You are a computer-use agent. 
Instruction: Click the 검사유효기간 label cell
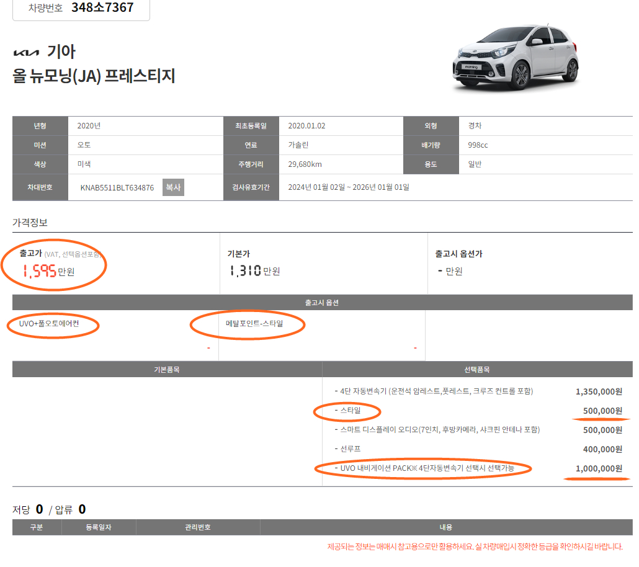251,187
